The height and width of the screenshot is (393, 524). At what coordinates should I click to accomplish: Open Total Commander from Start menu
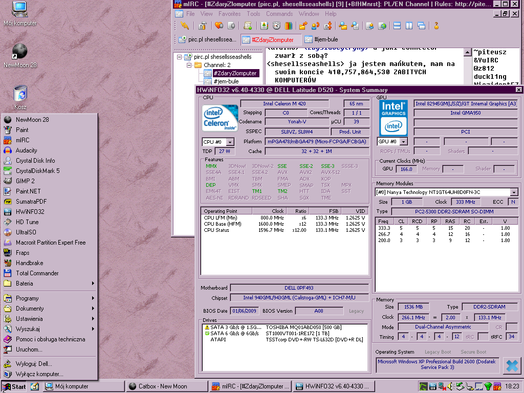(50, 273)
